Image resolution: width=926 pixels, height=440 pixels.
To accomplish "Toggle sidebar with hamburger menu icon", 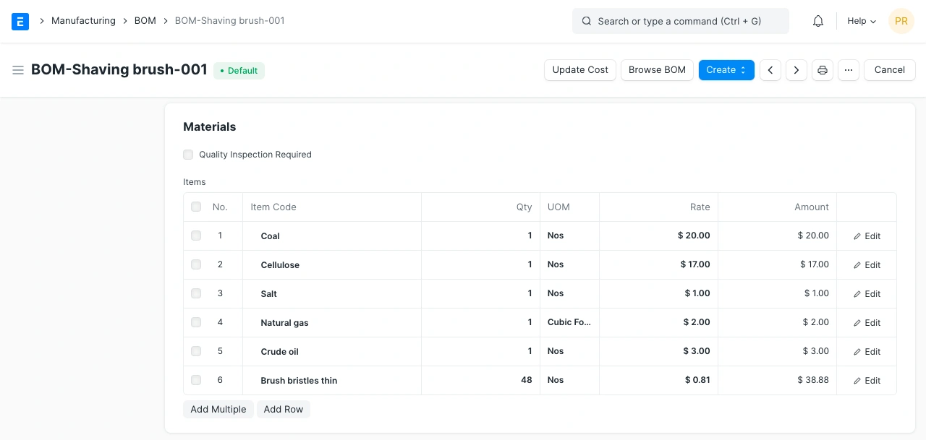I will click(x=18, y=70).
